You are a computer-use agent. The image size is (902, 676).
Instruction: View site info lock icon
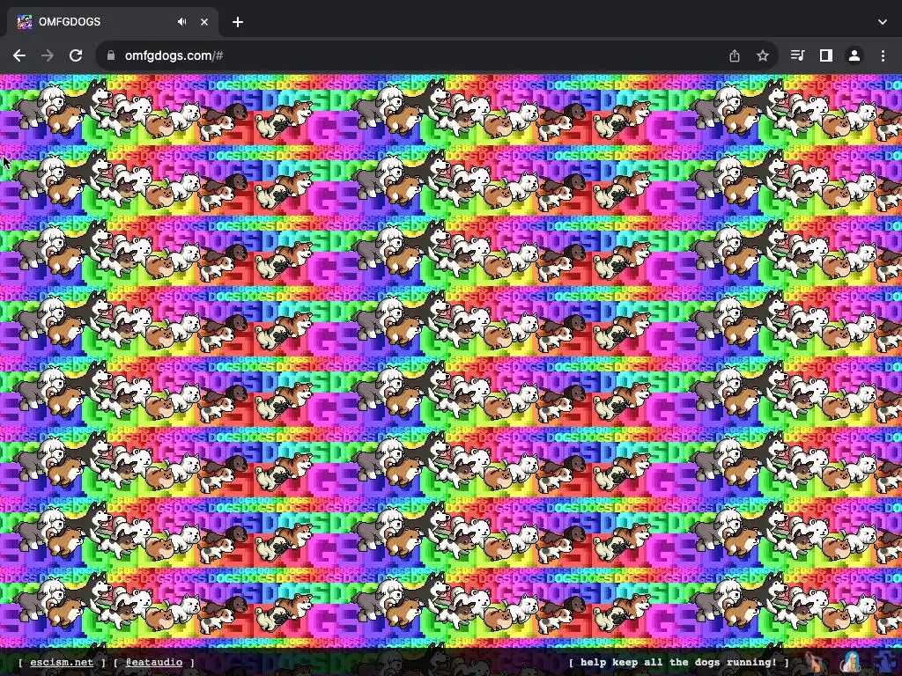pos(111,55)
